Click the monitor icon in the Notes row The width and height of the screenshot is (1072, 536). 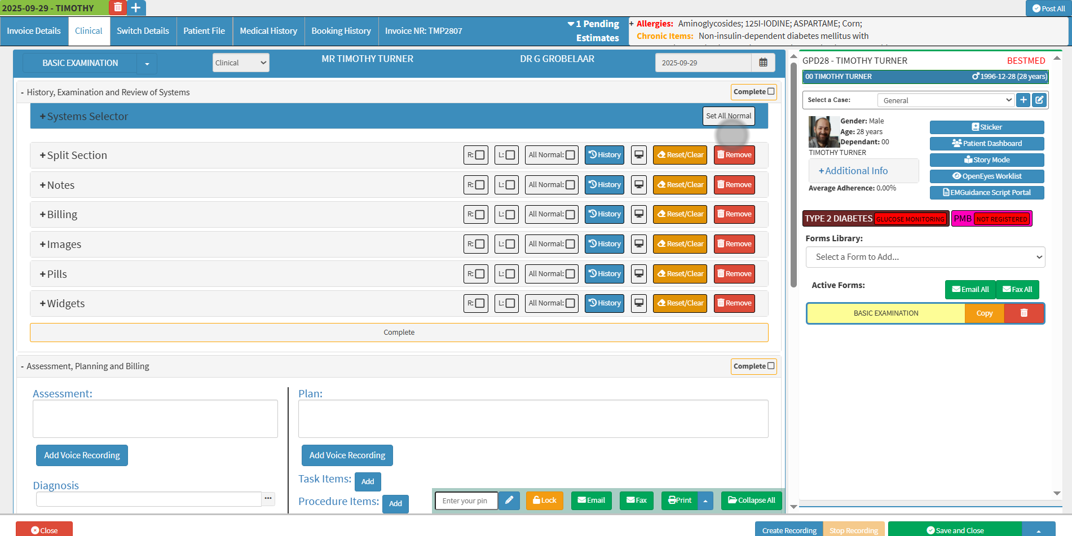pos(639,185)
